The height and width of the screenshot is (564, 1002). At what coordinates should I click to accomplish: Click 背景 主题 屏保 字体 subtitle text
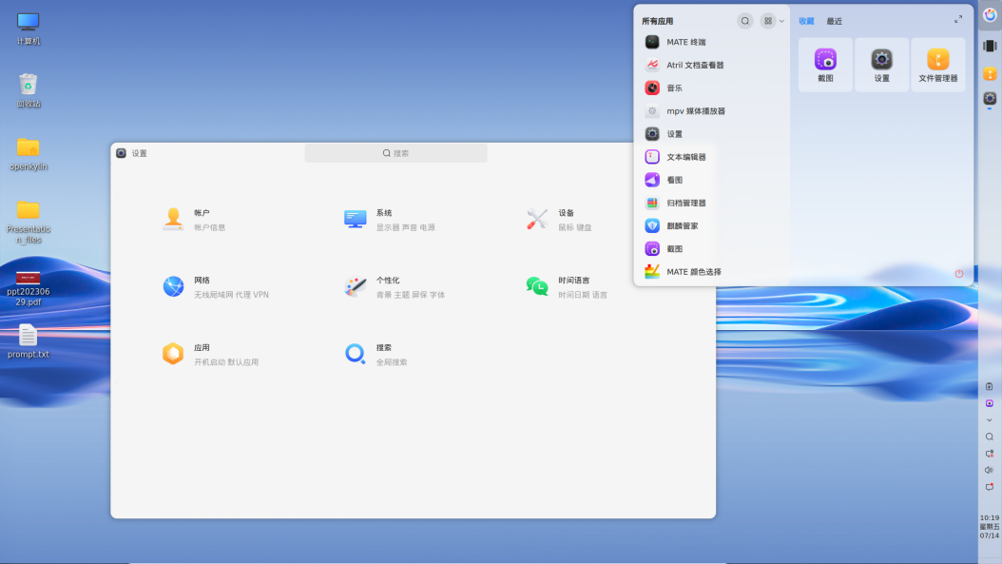click(x=411, y=295)
